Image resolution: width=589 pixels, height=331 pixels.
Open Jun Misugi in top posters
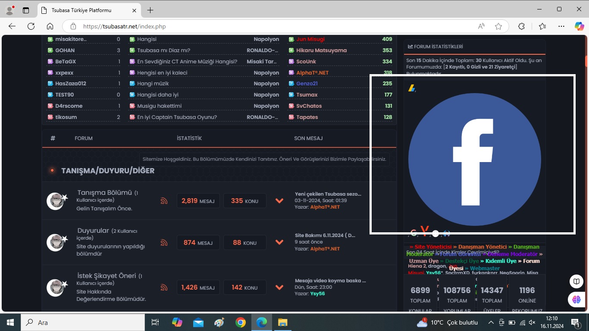(x=310, y=39)
